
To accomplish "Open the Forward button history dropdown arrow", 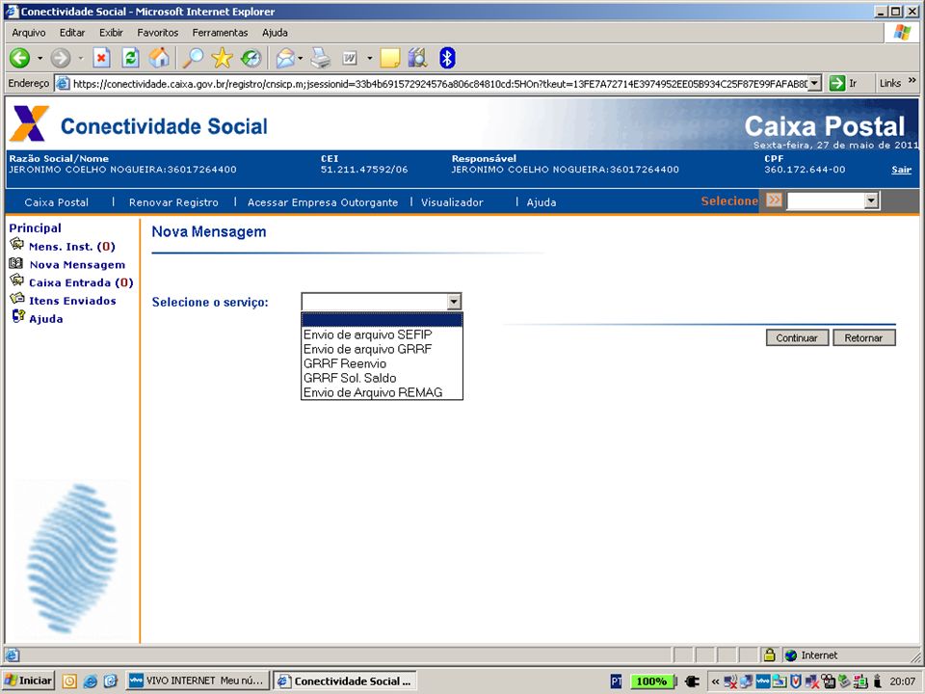I will click(80, 58).
